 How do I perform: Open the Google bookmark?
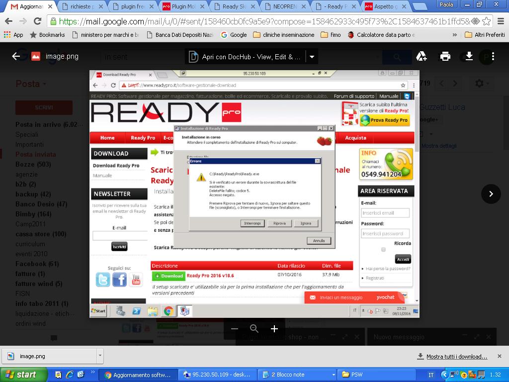pos(234,35)
